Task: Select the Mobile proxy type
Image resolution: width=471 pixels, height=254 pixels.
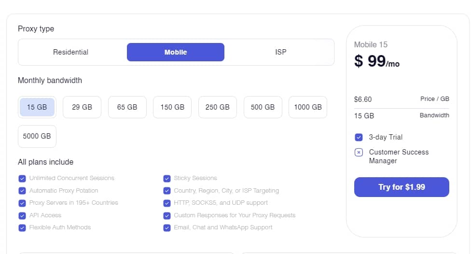Action: [x=176, y=52]
